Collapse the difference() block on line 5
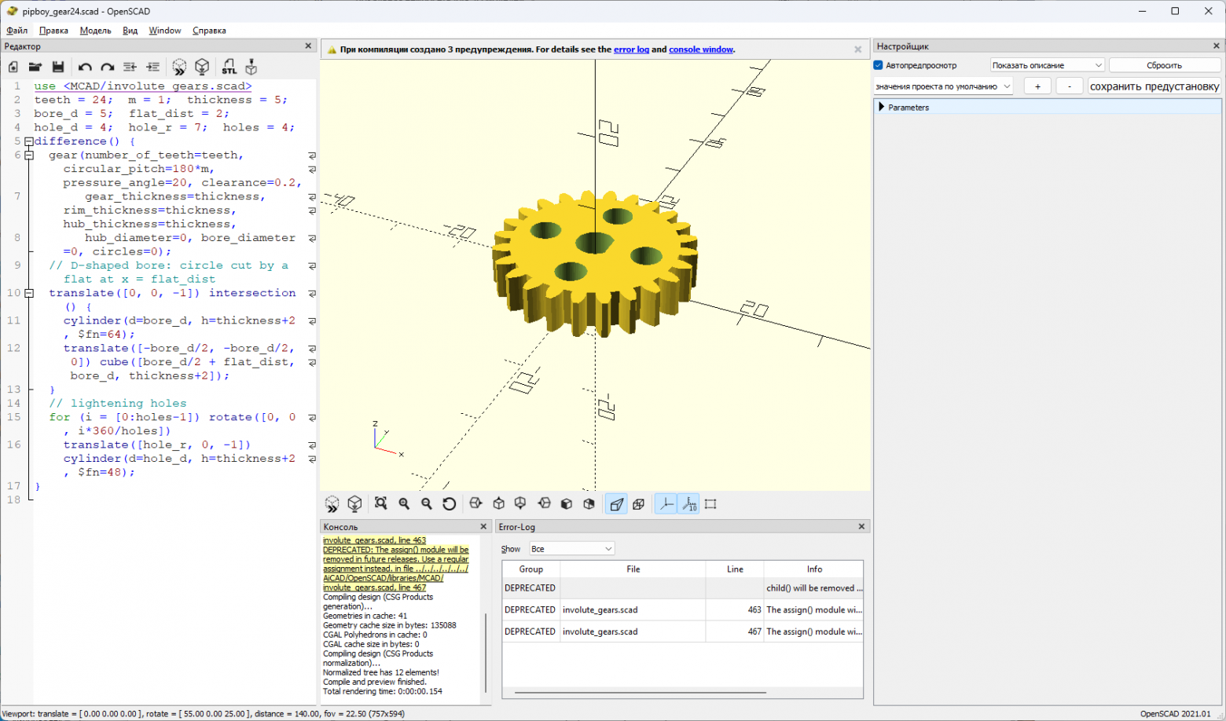Image resolution: width=1226 pixels, height=721 pixels. [29, 141]
